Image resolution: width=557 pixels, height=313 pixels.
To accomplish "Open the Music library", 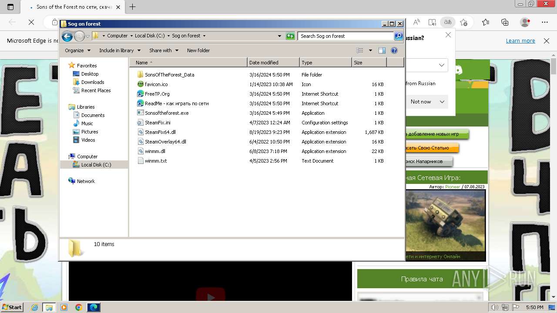I will tap(87, 123).
